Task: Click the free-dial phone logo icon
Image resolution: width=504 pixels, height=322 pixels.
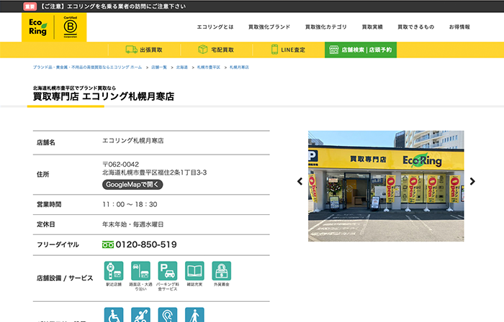Action: tap(108, 244)
